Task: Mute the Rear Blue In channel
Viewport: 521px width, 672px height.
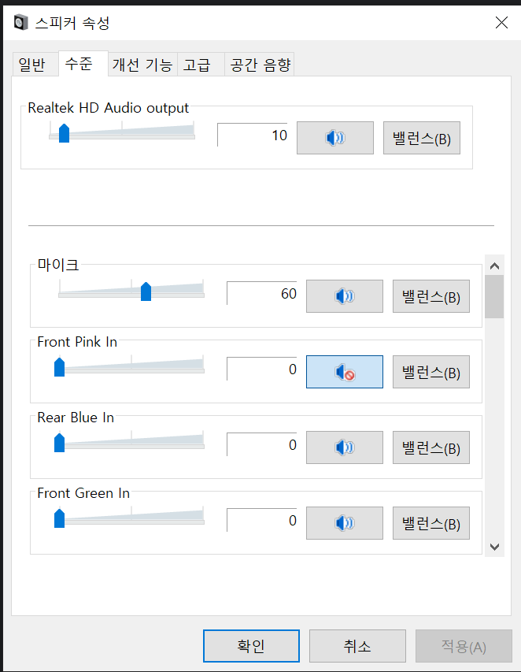Action: pos(345,447)
